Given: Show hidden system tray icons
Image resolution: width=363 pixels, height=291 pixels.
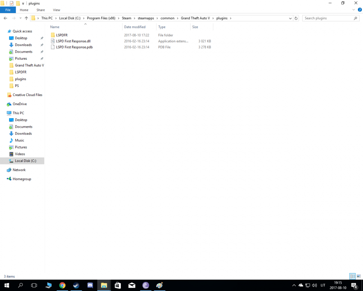Looking at the screenshot, I should click(294, 285).
